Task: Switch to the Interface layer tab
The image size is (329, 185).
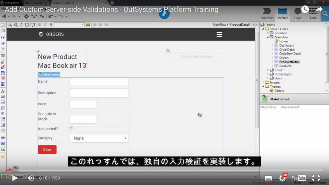Action: point(282,14)
